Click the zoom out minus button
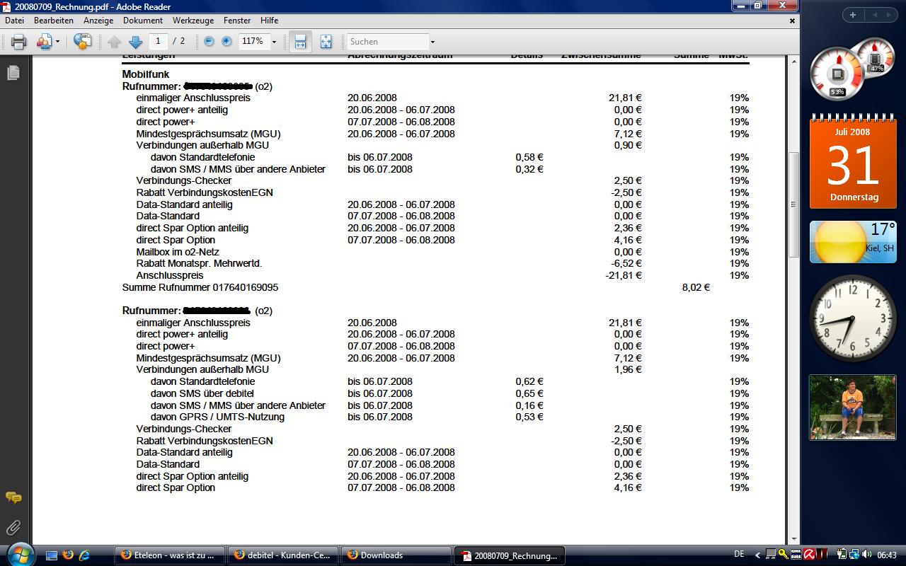The image size is (906, 566). click(x=209, y=42)
